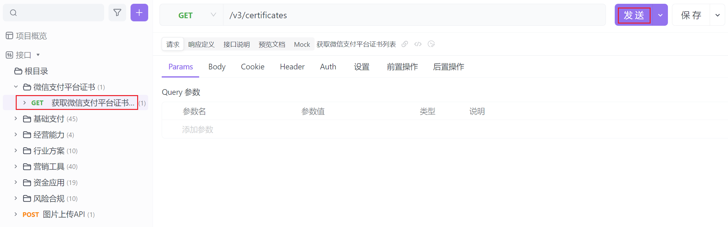Collapse the 微信支付平台证书 folder
The height and width of the screenshot is (227, 728).
click(x=16, y=87)
